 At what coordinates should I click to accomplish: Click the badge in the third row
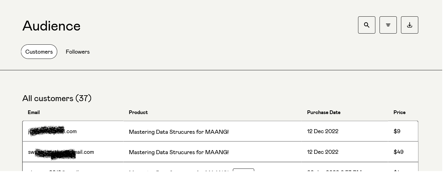coord(243,170)
